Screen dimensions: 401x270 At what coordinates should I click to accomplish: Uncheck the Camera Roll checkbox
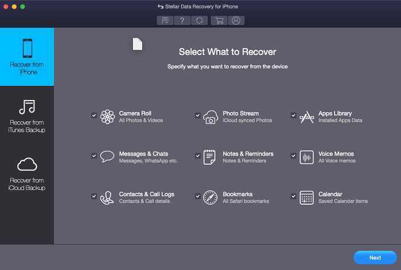click(x=94, y=115)
